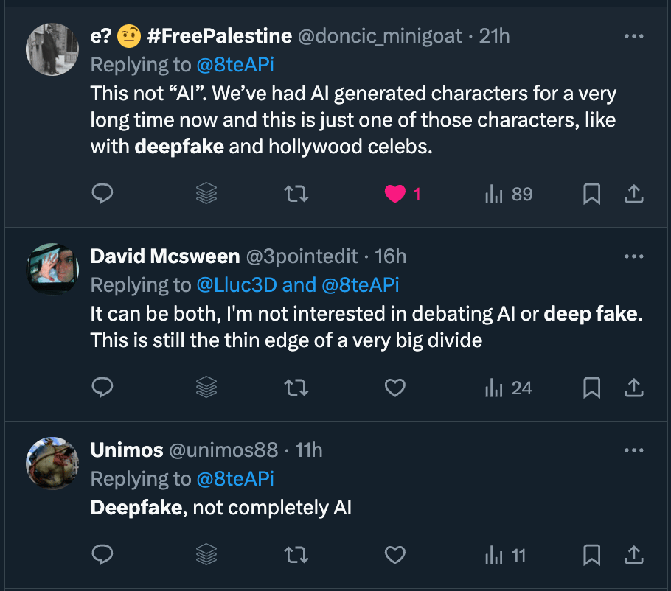Image resolution: width=671 pixels, height=591 pixels.
Task: Share the doncic_minigoat tweet
Action: (634, 194)
